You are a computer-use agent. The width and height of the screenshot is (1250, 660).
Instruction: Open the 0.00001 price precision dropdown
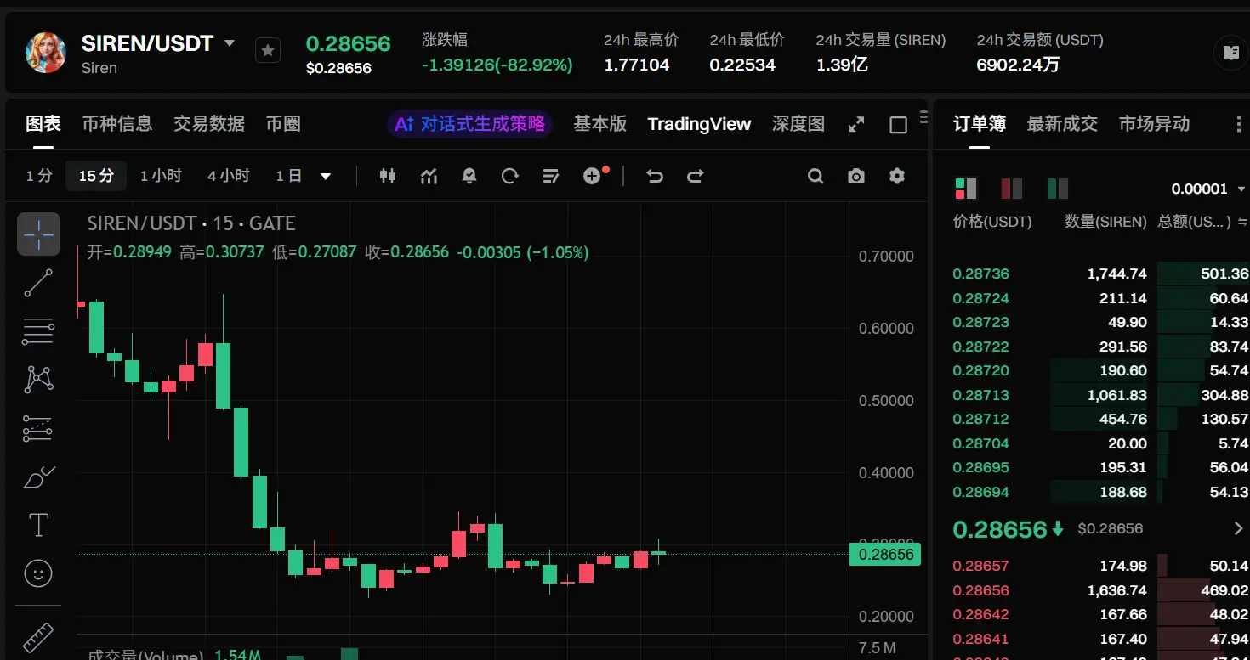pyautogui.click(x=1208, y=189)
